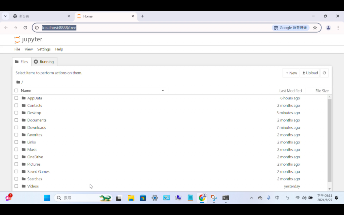Open the Saved Games folder
The image size is (344, 215).
pyautogui.click(x=38, y=172)
